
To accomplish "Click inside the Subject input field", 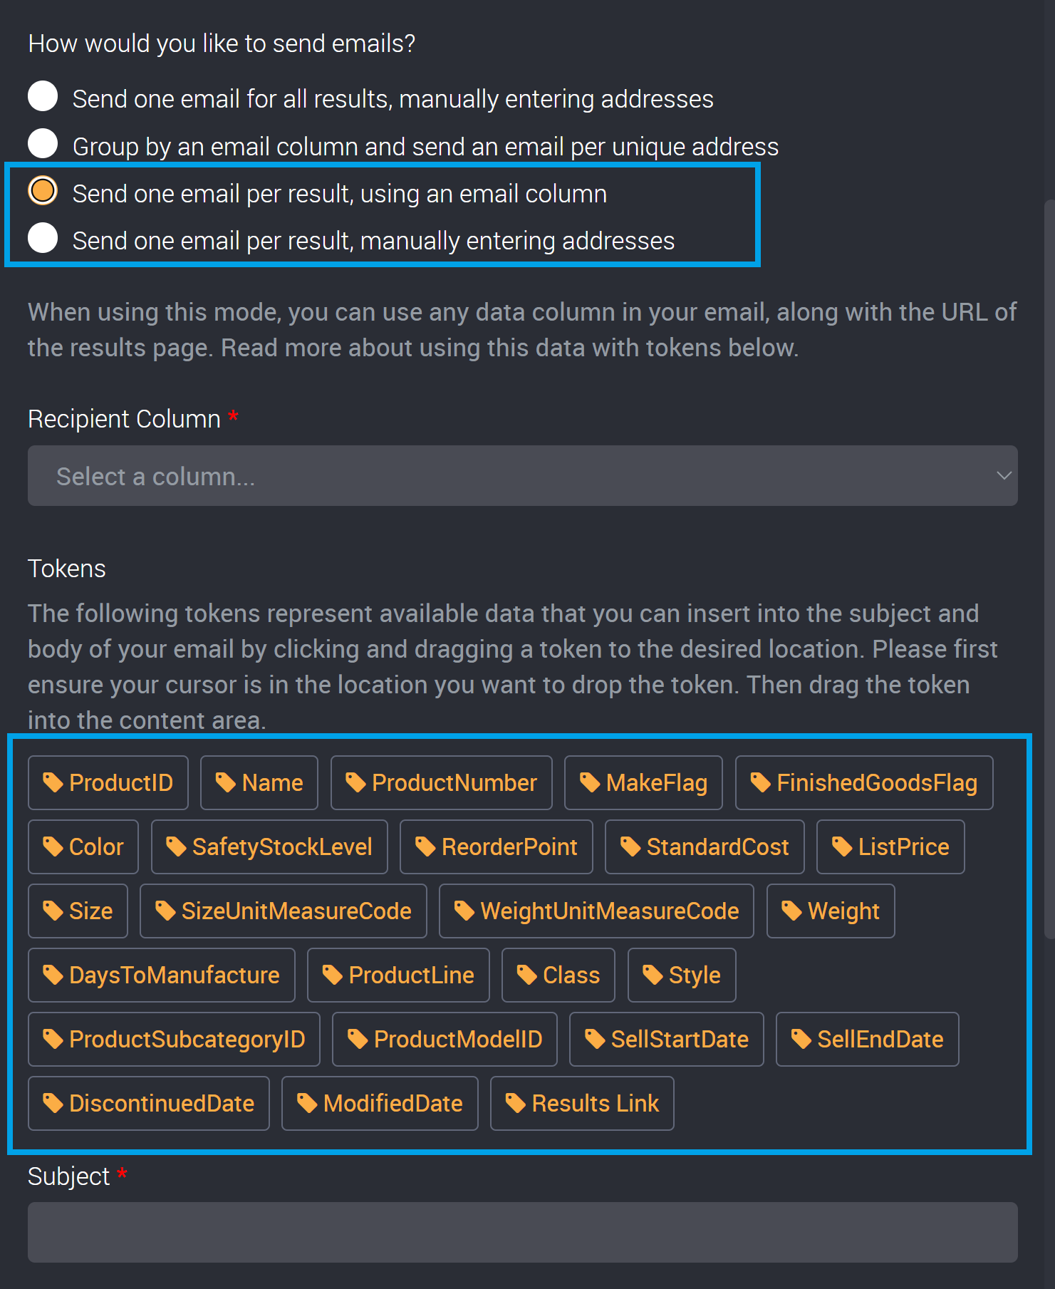I will click(524, 1232).
